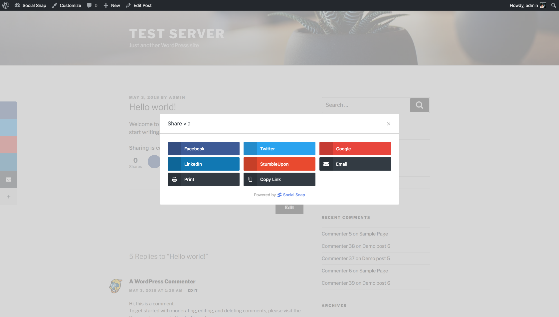Open the comments bubble in admin bar
The image size is (559, 317).
[92, 5]
